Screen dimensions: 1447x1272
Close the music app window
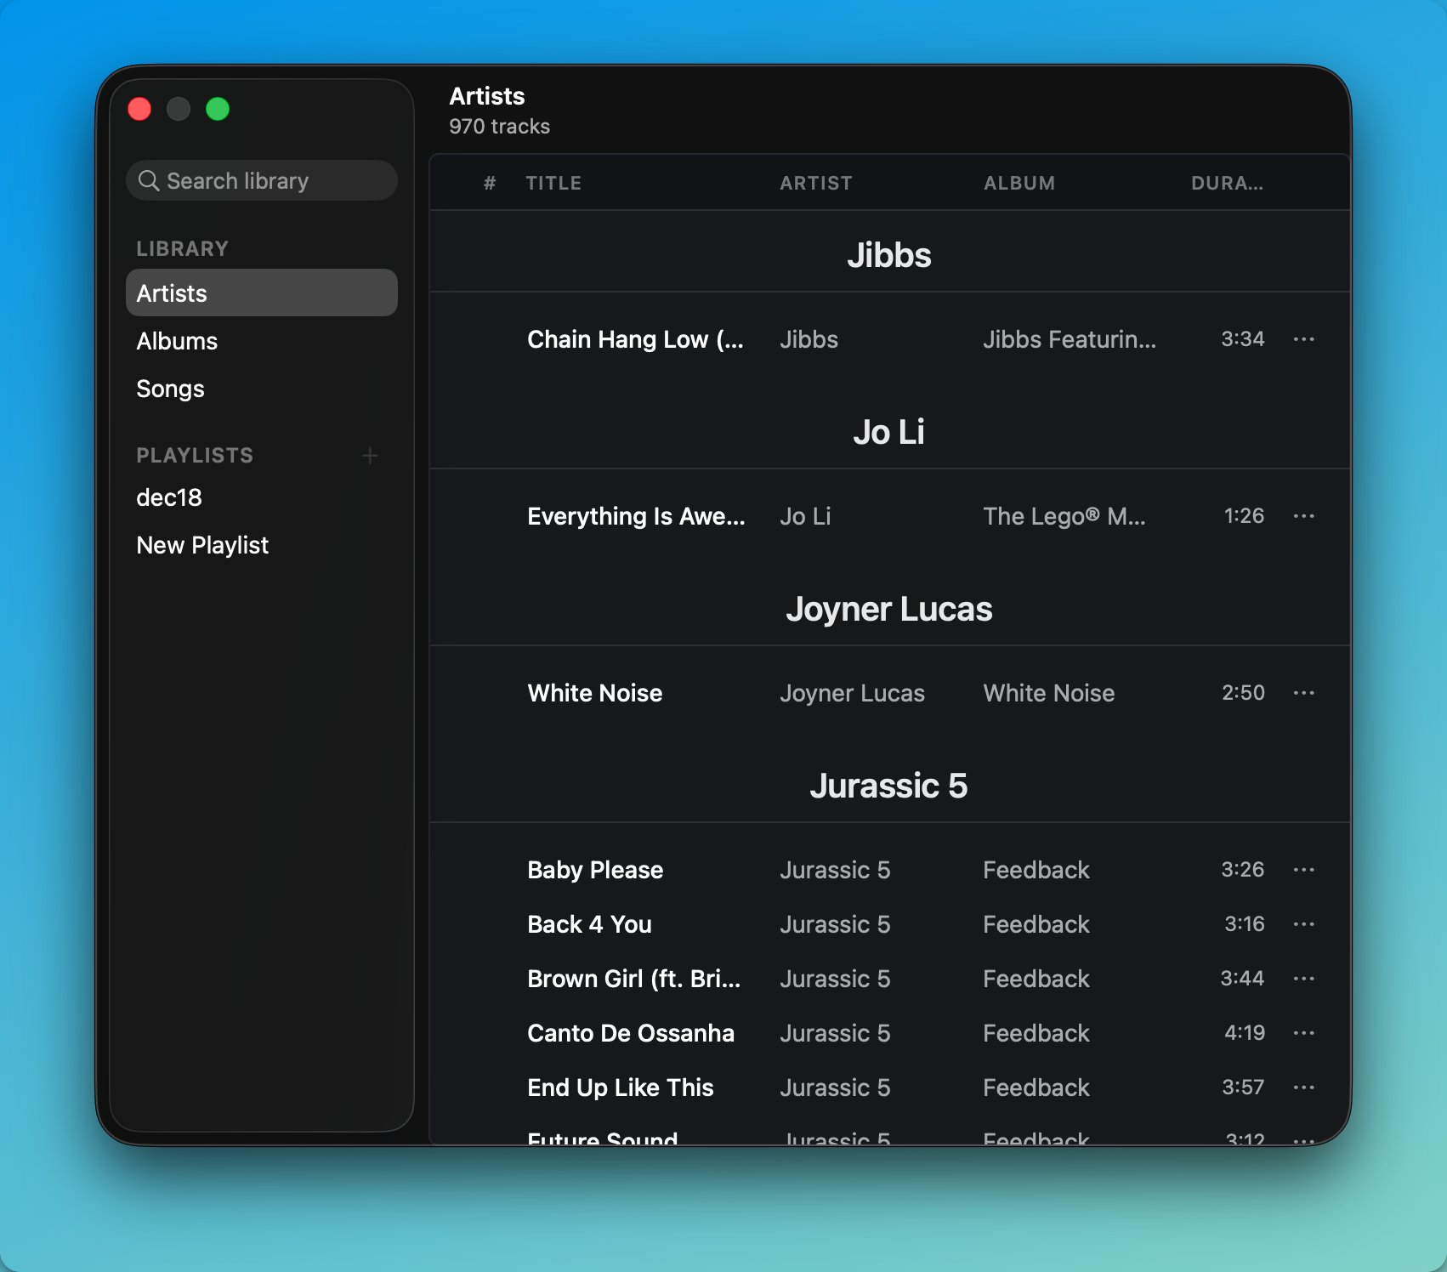(x=139, y=109)
